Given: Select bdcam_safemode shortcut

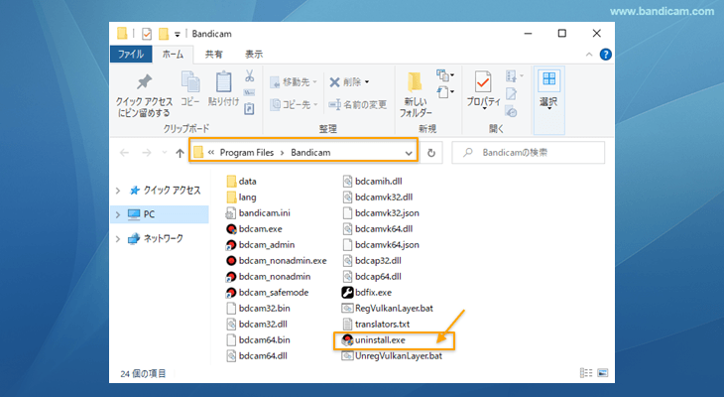Looking at the screenshot, I should (x=268, y=293).
